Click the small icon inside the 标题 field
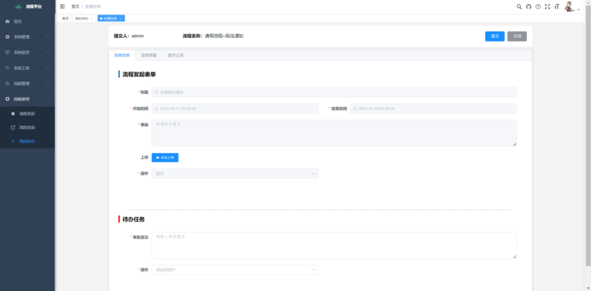591x291 pixels. pyautogui.click(x=157, y=92)
